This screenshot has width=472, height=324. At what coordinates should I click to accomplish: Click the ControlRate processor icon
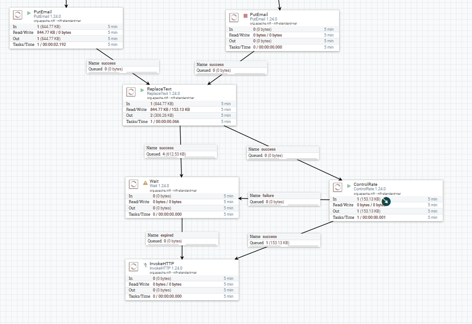(337, 187)
